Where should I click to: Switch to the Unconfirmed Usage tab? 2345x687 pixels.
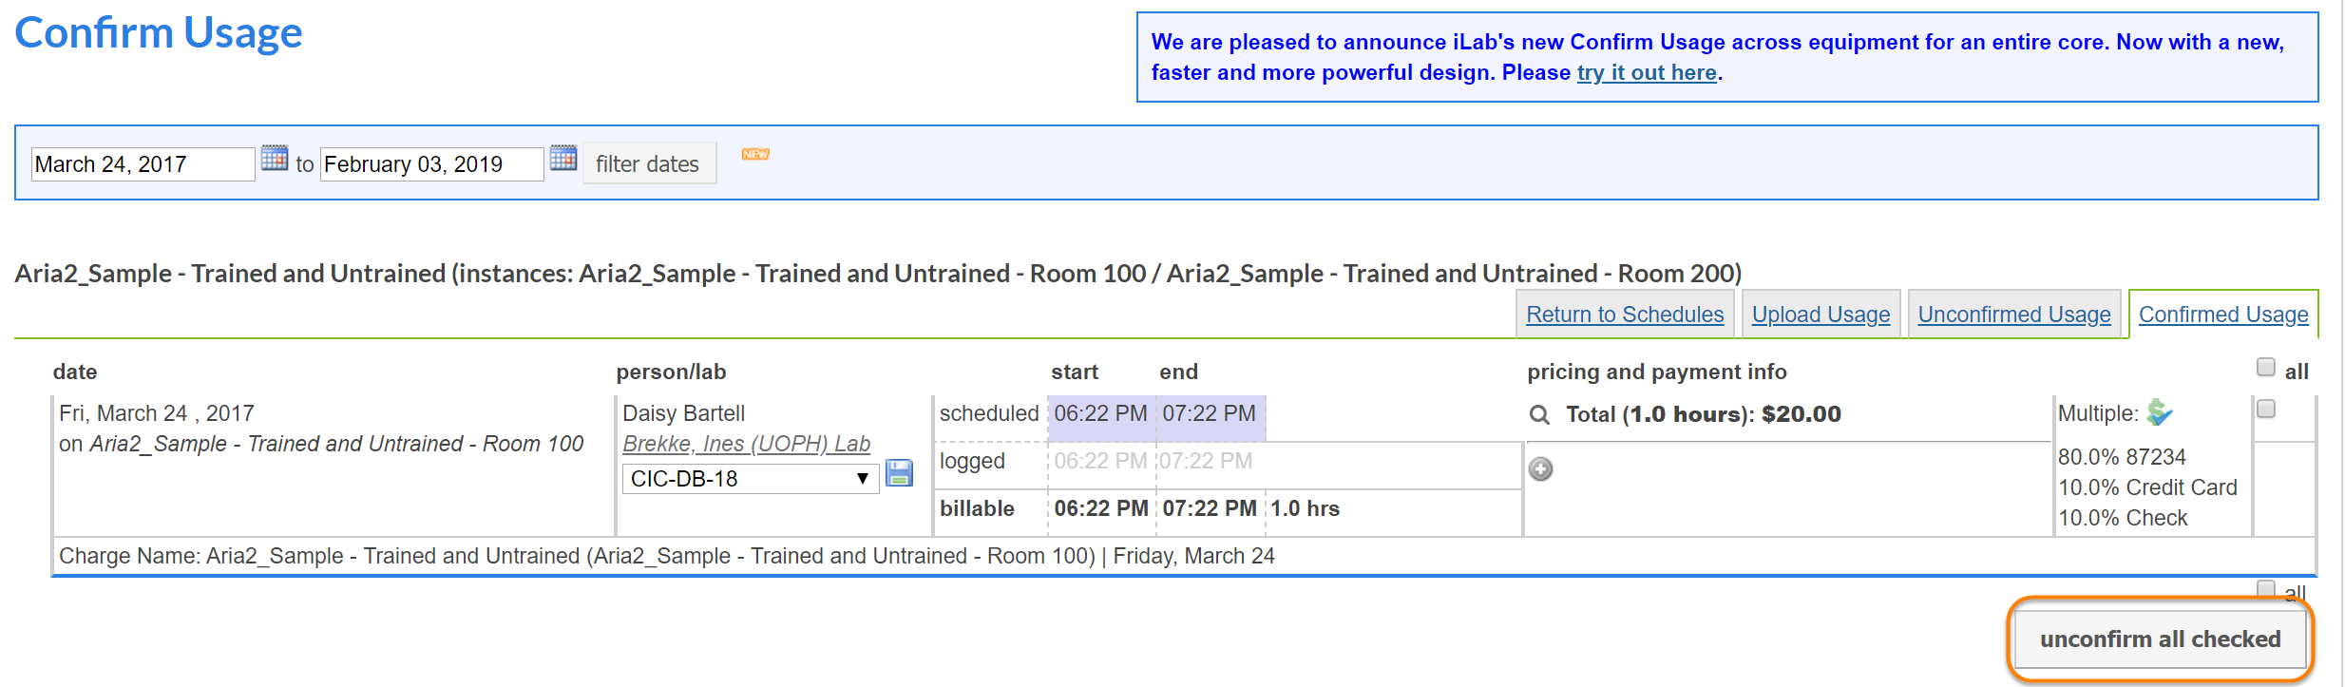coord(2013,315)
